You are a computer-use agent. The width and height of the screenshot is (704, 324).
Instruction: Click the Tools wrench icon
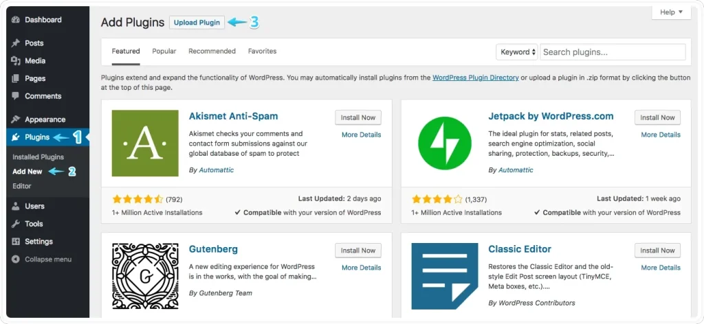tap(16, 224)
